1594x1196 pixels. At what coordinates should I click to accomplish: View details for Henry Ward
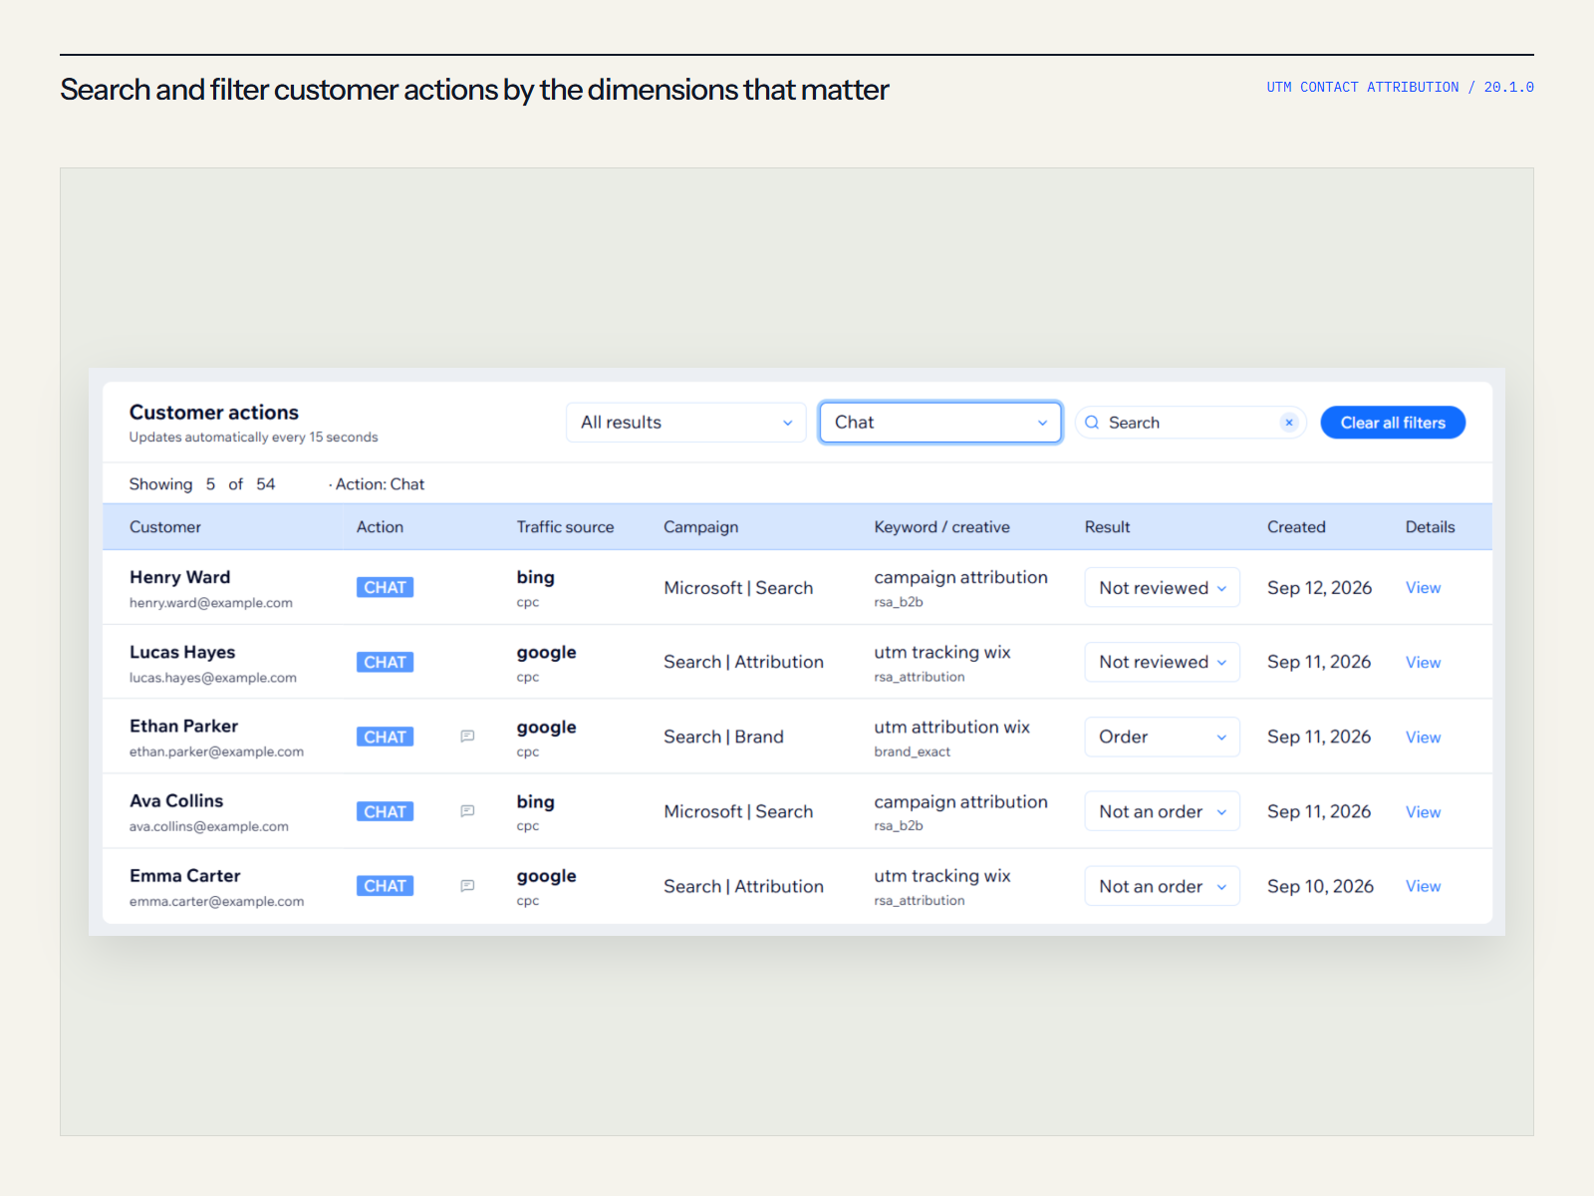[1423, 588]
